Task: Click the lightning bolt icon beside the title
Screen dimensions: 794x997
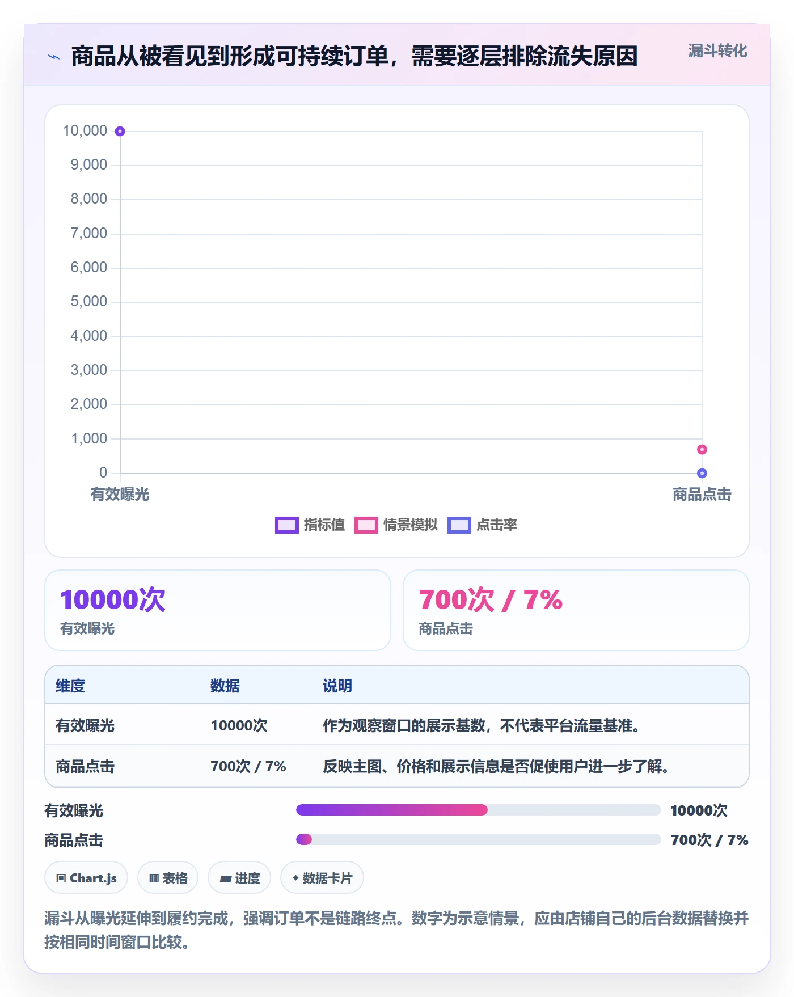Action: click(54, 57)
